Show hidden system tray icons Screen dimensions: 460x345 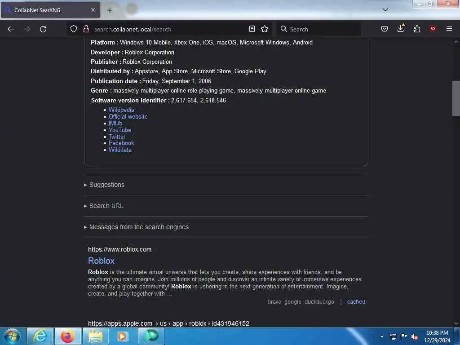[382, 336]
